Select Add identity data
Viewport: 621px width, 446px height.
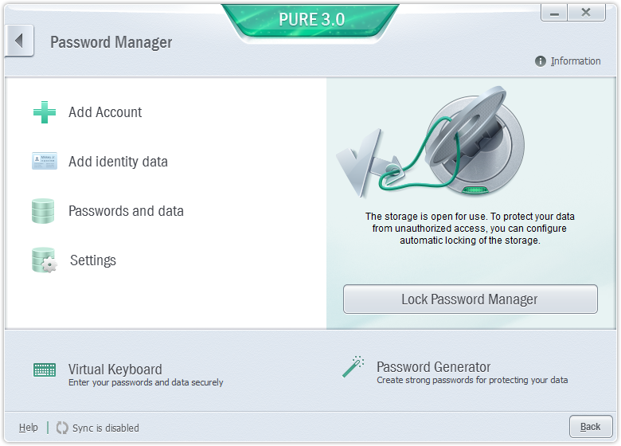pyautogui.click(x=118, y=162)
